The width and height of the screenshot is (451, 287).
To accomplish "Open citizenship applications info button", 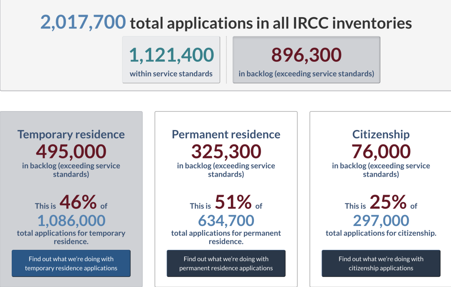I will (x=381, y=263).
